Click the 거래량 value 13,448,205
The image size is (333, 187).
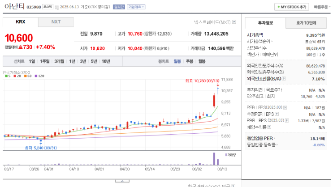216,34
